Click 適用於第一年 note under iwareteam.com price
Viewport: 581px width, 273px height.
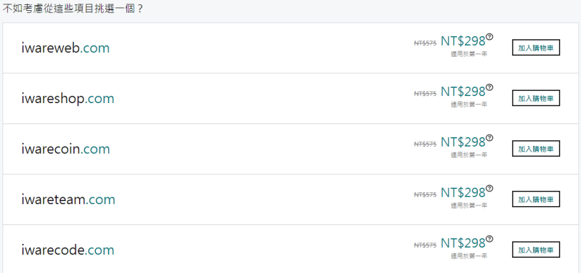pos(468,205)
